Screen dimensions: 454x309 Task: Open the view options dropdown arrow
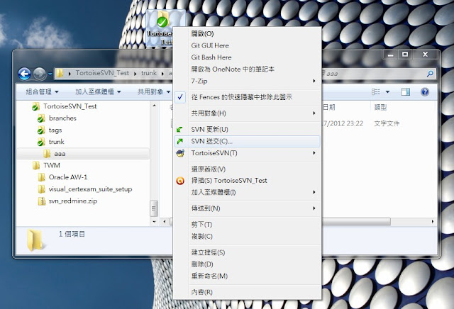point(387,92)
